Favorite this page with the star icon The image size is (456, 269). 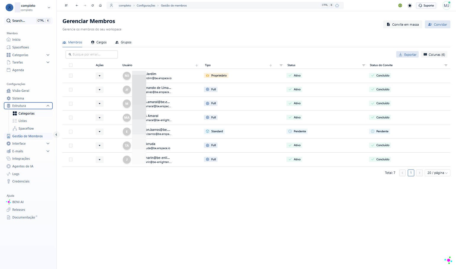tap(337, 6)
